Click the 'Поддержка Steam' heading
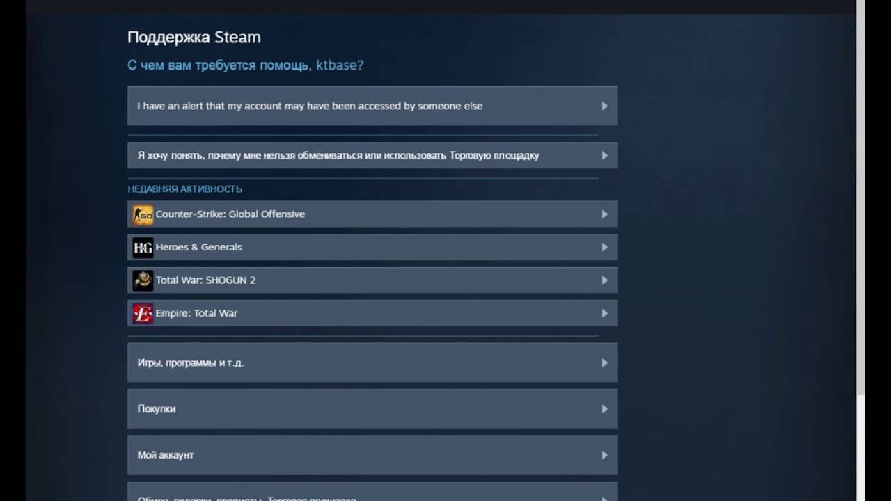The width and height of the screenshot is (891, 501). [x=194, y=38]
